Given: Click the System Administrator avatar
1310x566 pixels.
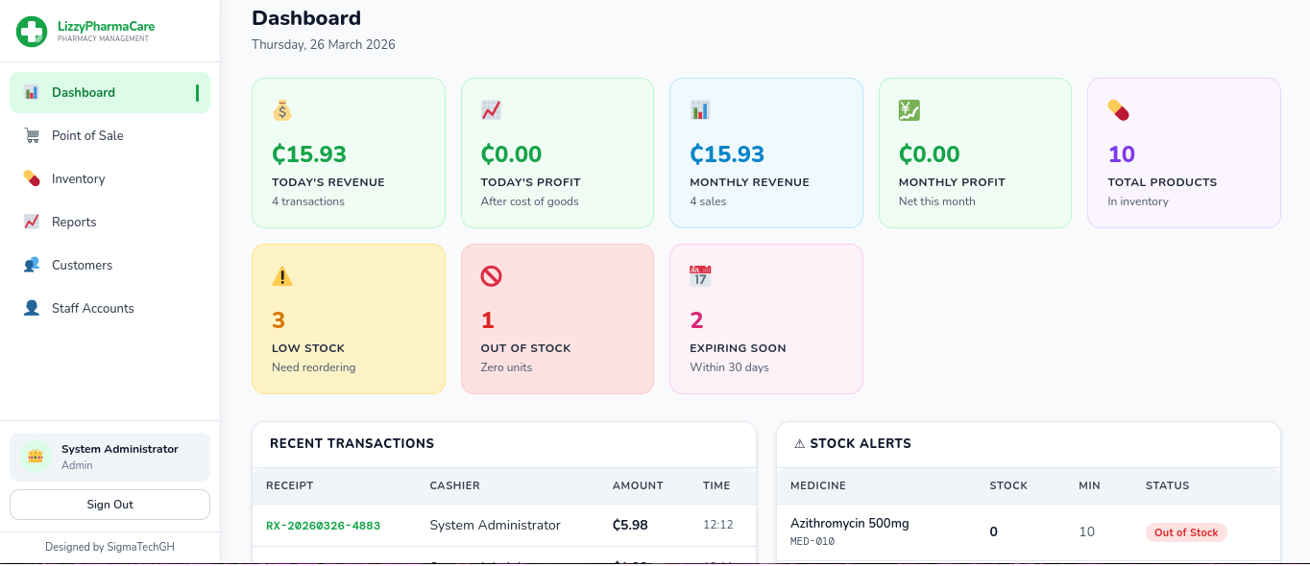Looking at the screenshot, I should [x=36, y=457].
